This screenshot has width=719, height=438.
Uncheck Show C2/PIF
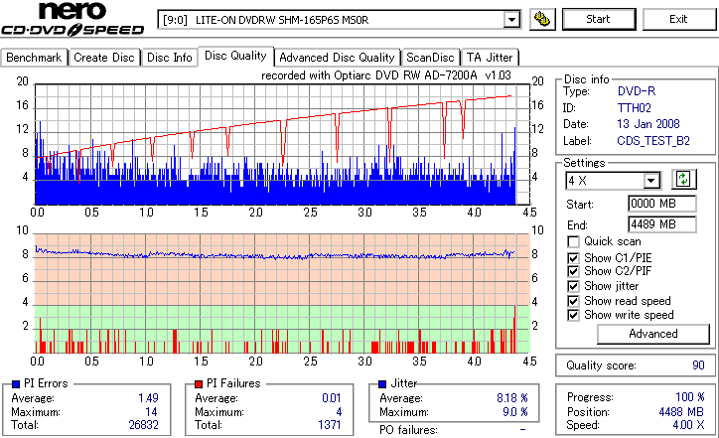573,271
